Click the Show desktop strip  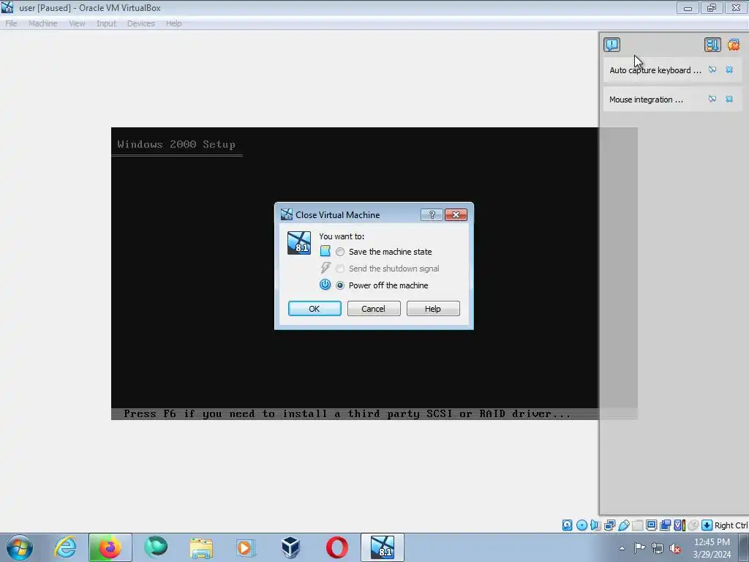point(744,547)
